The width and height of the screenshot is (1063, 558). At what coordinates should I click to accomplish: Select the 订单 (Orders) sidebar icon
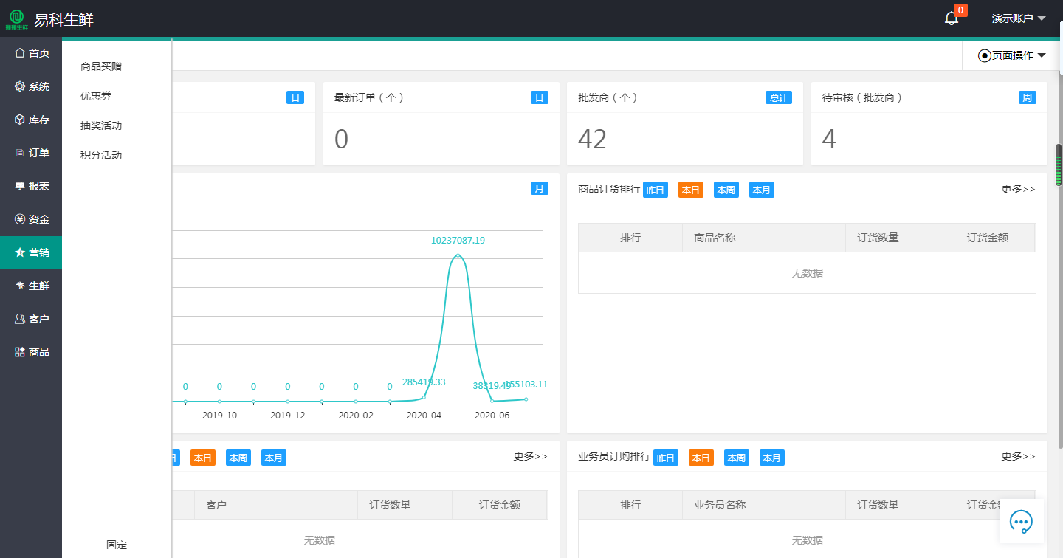pos(30,152)
